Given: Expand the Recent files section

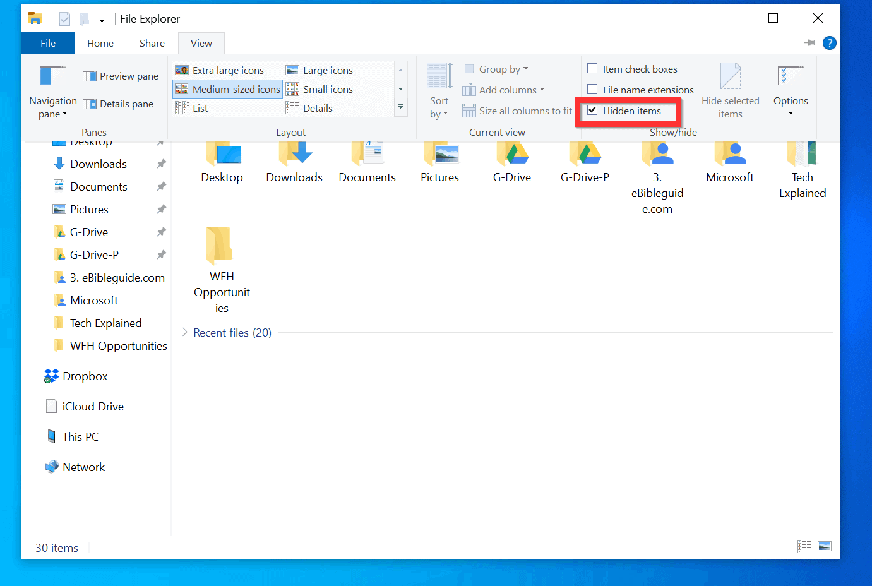Looking at the screenshot, I should [184, 332].
